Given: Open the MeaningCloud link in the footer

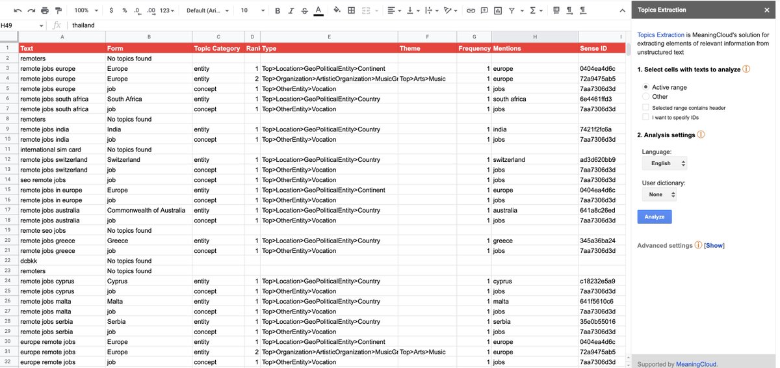Looking at the screenshot, I should (x=696, y=364).
